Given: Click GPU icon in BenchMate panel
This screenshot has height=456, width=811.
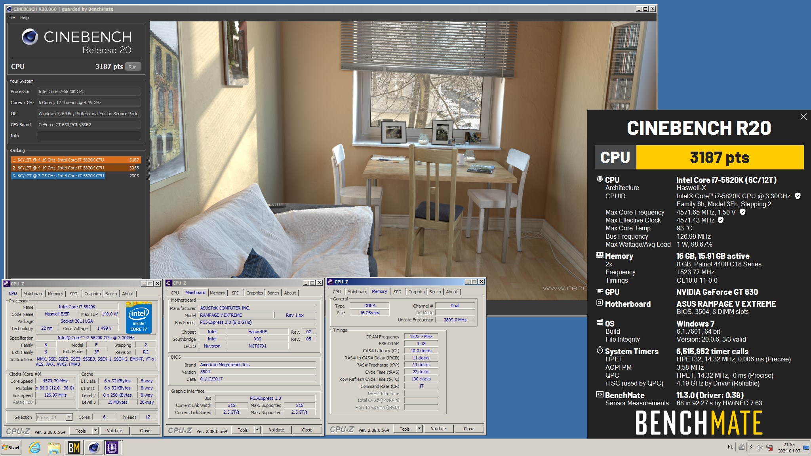Looking at the screenshot, I should pos(600,291).
